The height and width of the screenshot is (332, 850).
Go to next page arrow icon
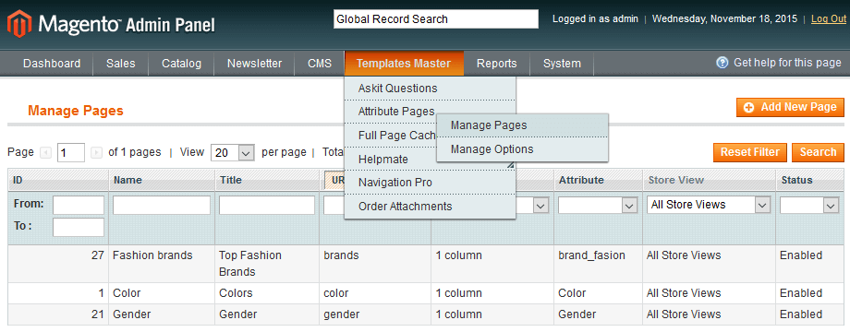point(96,153)
